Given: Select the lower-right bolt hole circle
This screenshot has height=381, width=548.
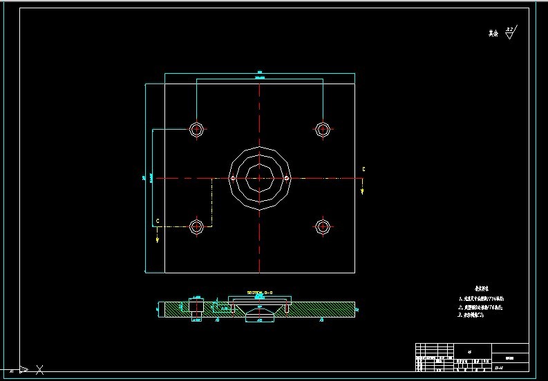Looking at the screenshot, I should click(323, 226).
